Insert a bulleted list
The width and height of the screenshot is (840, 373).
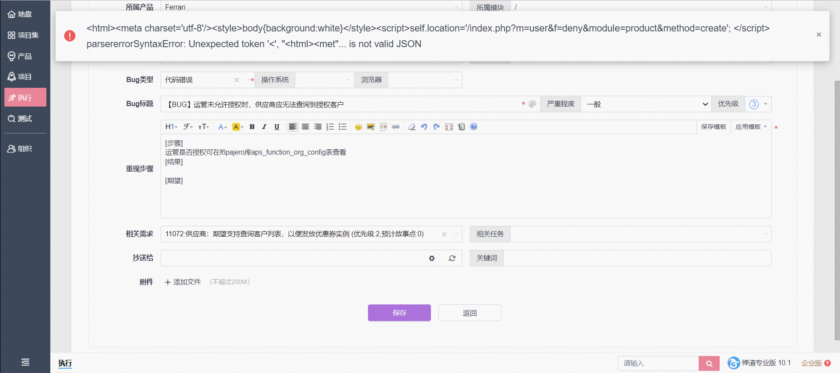click(343, 127)
